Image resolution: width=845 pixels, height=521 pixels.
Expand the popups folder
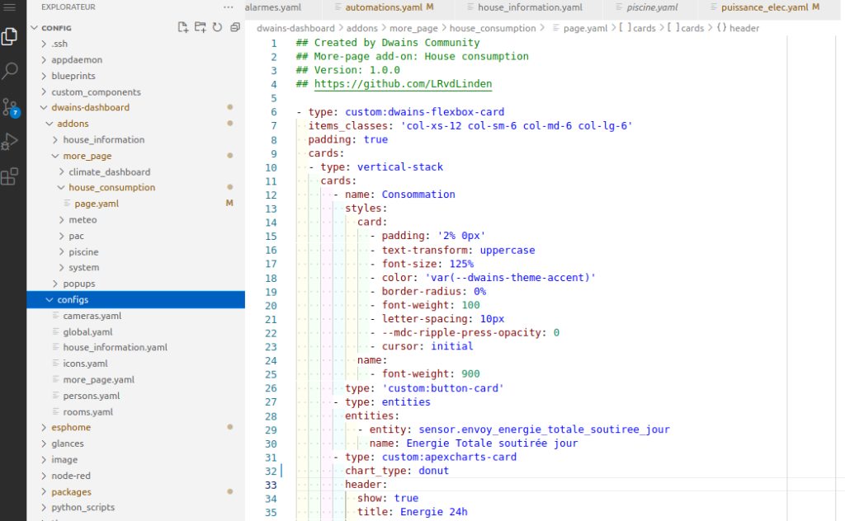click(x=136, y=284)
